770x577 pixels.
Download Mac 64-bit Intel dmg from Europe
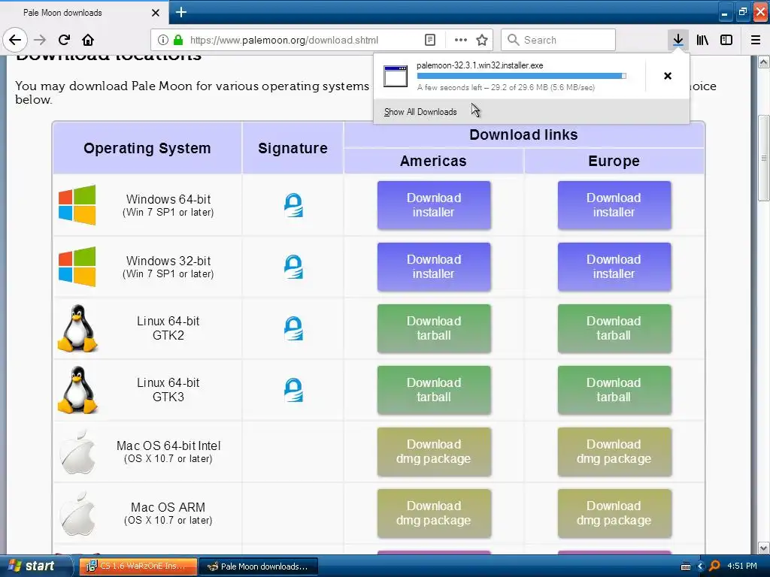(614, 452)
